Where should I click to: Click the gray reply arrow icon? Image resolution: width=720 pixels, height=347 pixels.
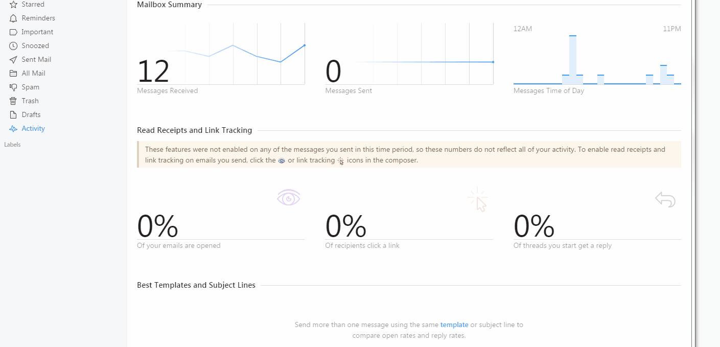tap(665, 199)
